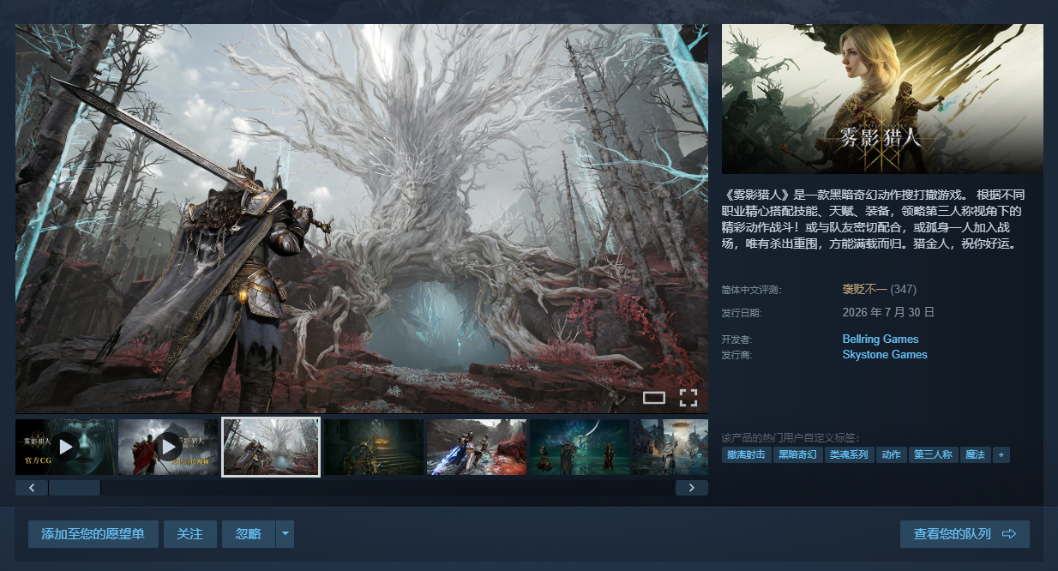This screenshot has height=571, width=1058.
Task: Select the 黑暗奇幻 tag
Action: (797, 454)
